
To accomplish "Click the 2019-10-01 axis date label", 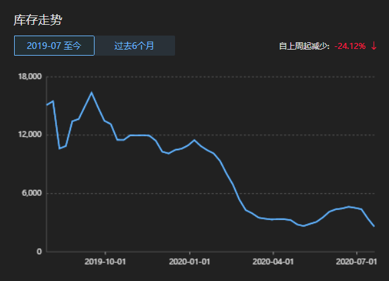I will pyautogui.click(x=105, y=262).
